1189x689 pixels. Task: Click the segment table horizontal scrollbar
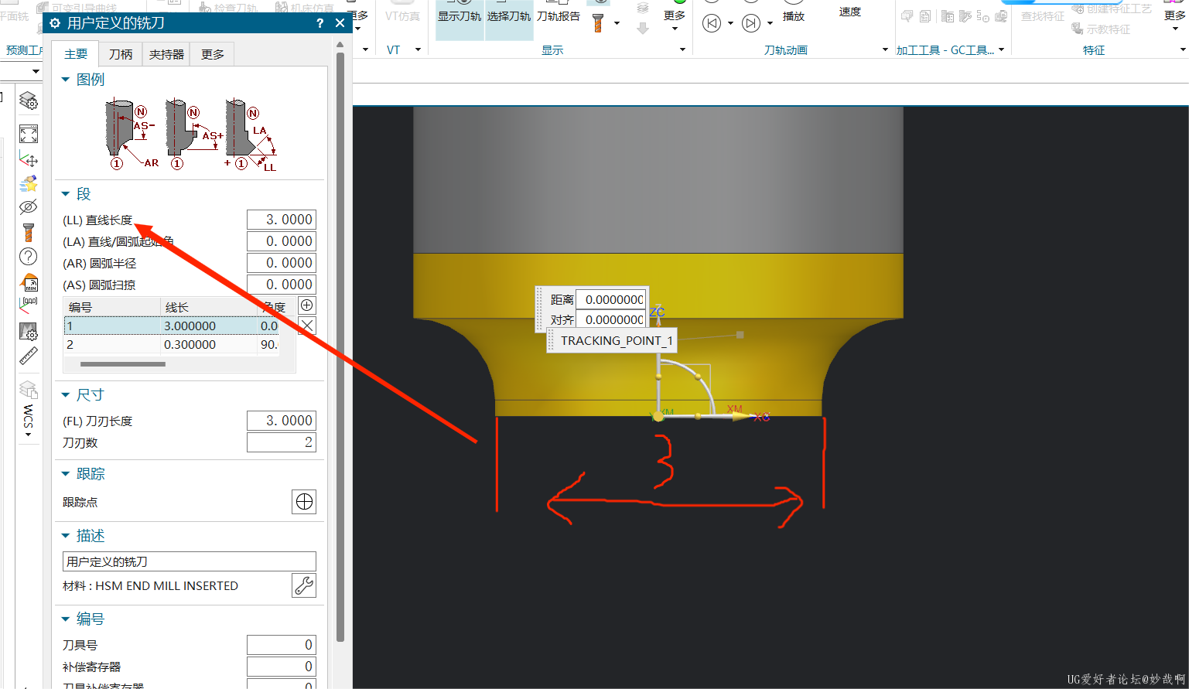[x=122, y=363]
